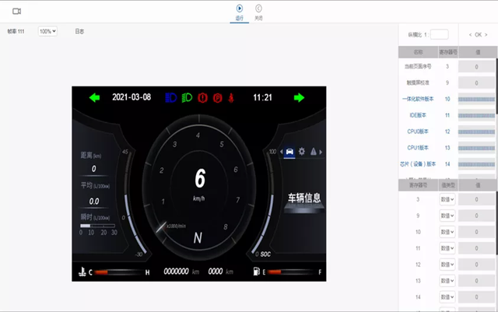Click the red brake warning indicator
Image resolution: width=498 pixels, height=312 pixels.
click(202, 97)
